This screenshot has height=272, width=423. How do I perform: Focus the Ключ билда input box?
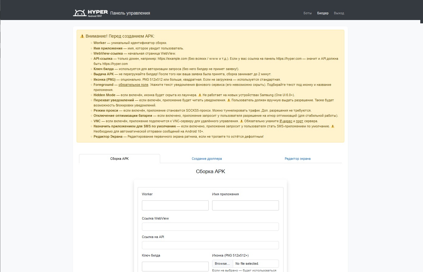(x=175, y=267)
